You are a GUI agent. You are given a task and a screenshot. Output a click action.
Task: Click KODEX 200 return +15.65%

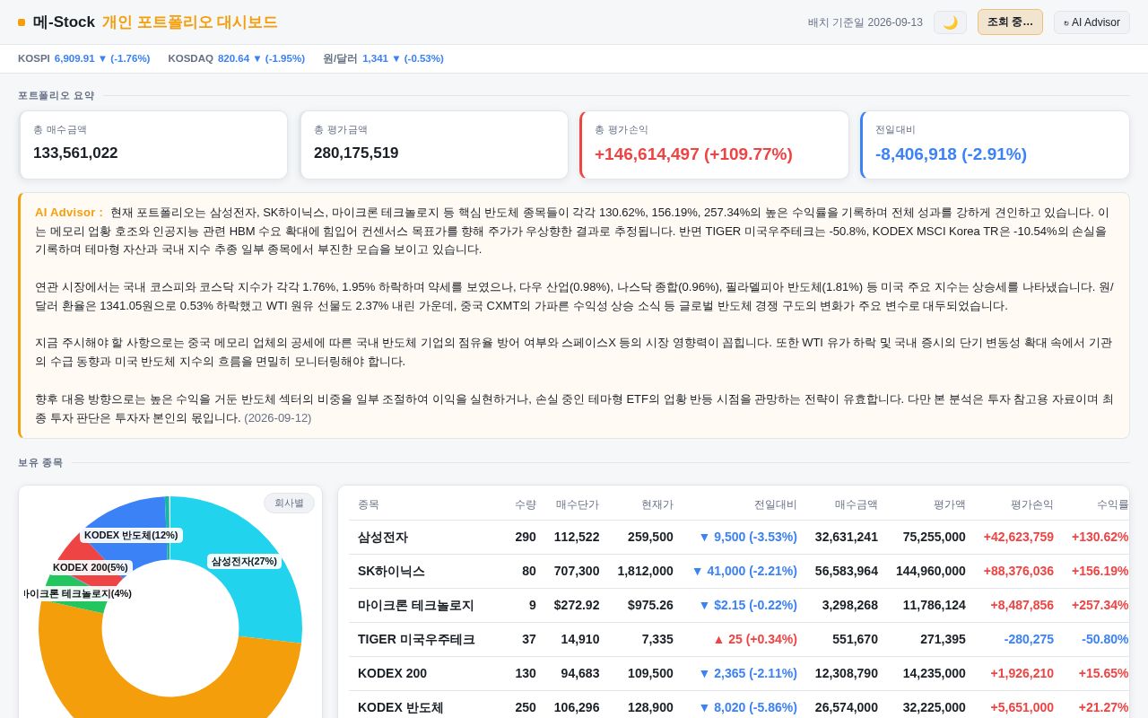(1103, 673)
